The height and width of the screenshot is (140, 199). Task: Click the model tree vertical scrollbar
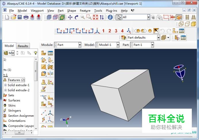click(x=36, y=71)
